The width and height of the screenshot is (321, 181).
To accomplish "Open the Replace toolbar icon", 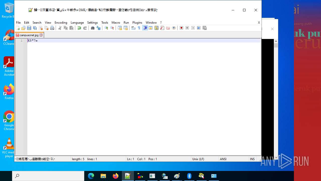I will pos(99,28).
